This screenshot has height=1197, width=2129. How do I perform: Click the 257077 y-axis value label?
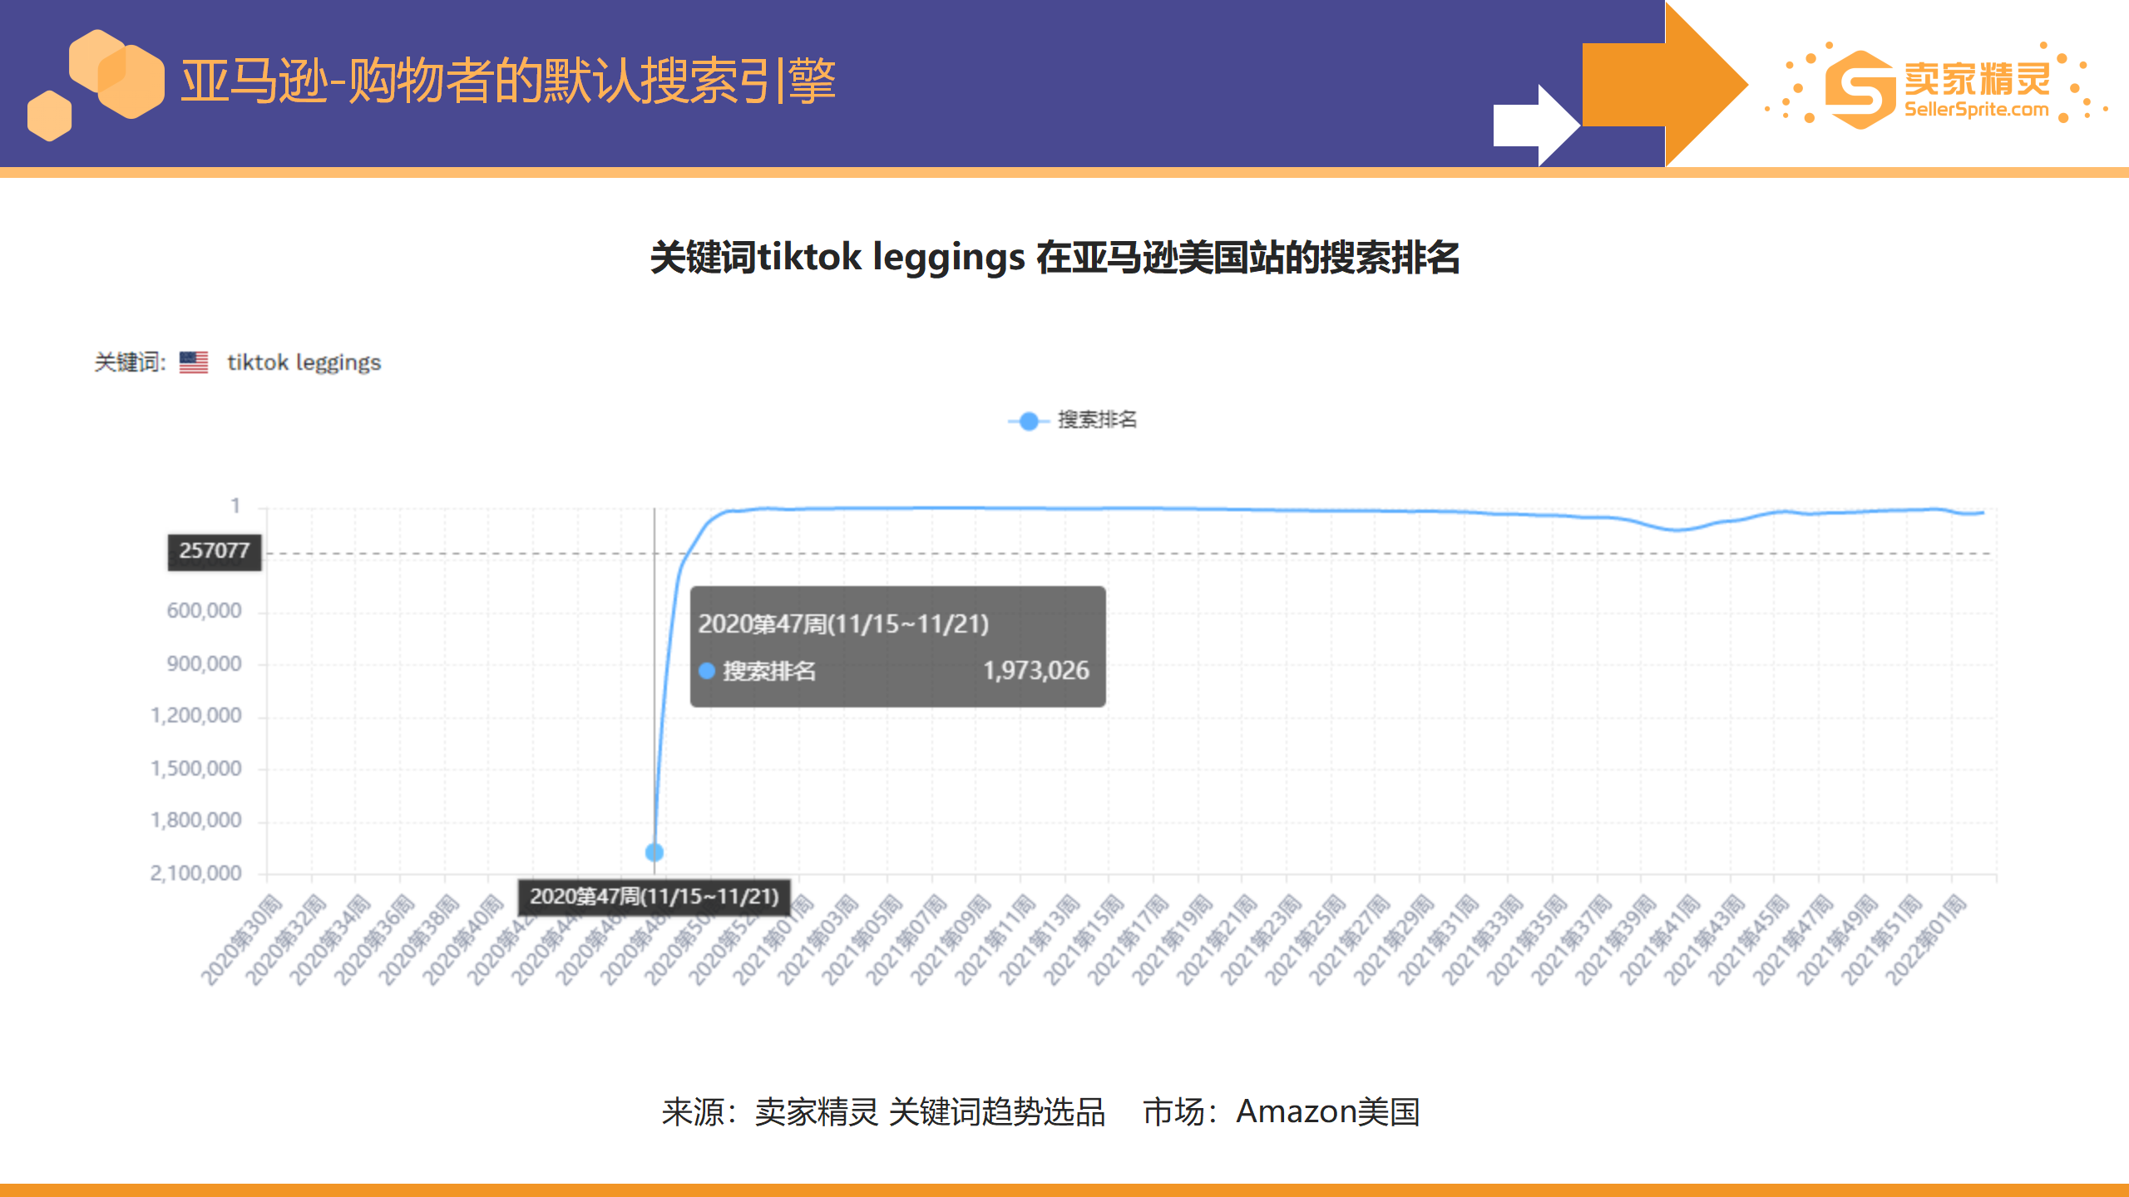tap(215, 551)
